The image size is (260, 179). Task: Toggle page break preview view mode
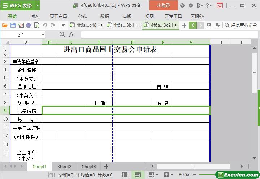click(x=138, y=175)
